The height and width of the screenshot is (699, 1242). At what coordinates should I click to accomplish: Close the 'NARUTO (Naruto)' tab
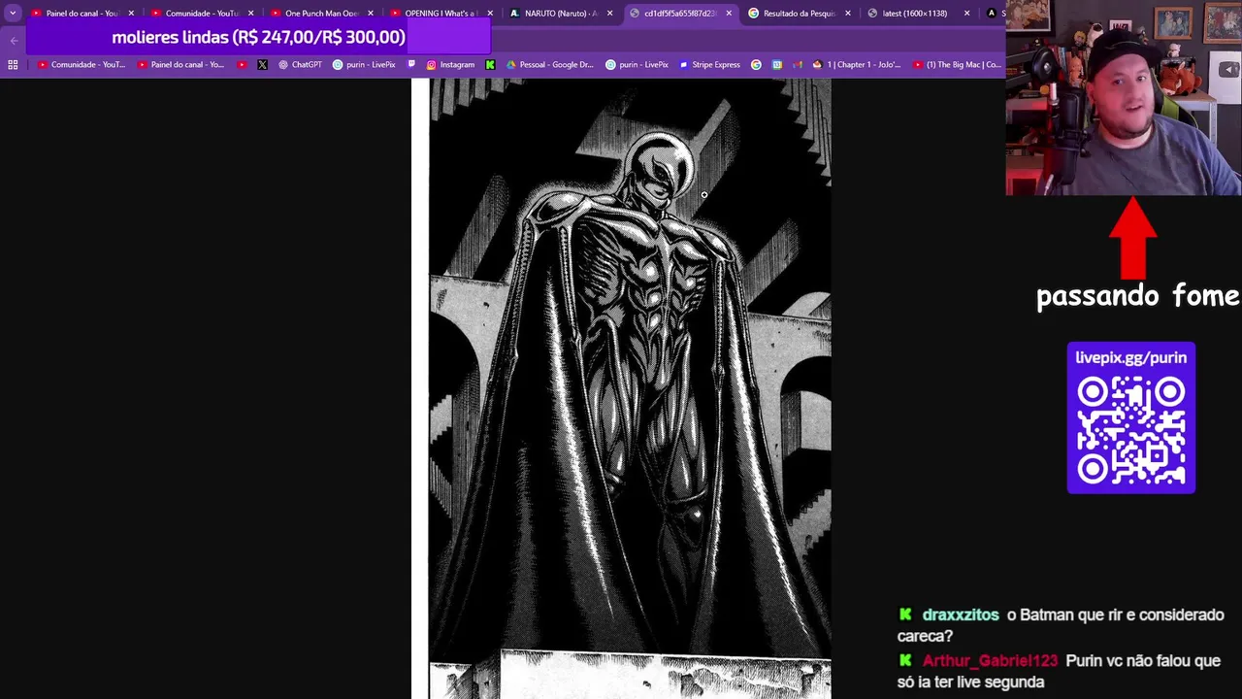click(609, 14)
